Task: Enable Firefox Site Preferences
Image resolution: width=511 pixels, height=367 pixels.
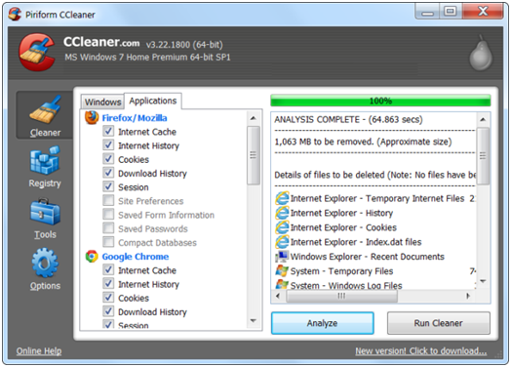Action: [108, 201]
